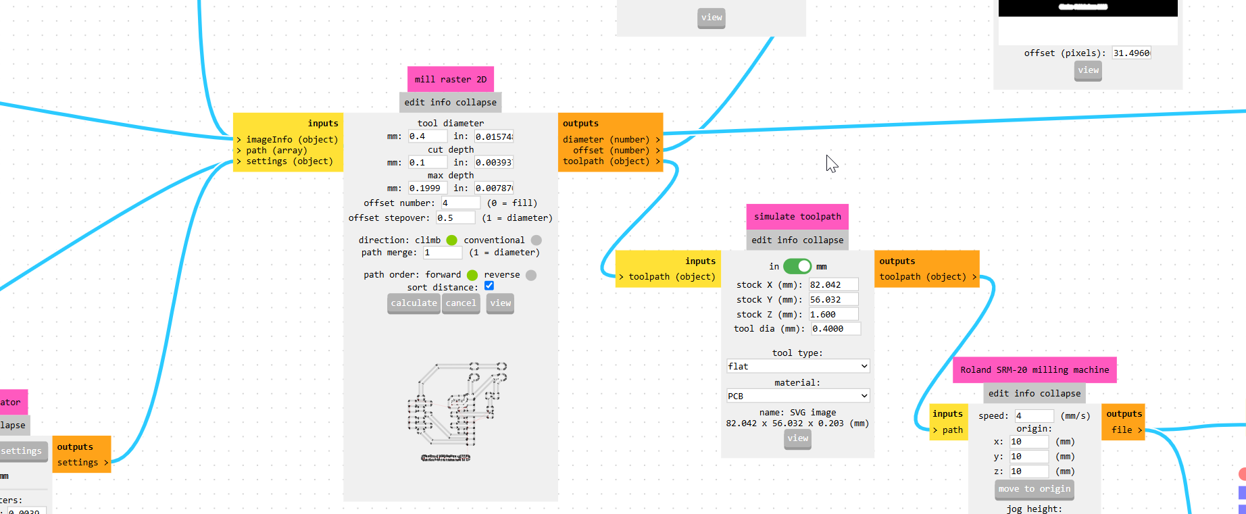Switch the in/mm units toggle
The image size is (1246, 514).
pos(797,266)
